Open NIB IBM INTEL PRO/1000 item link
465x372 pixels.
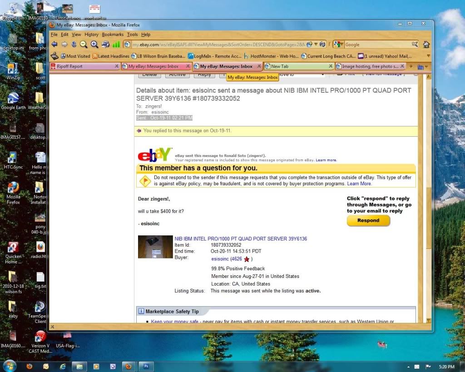[x=241, y=238]
